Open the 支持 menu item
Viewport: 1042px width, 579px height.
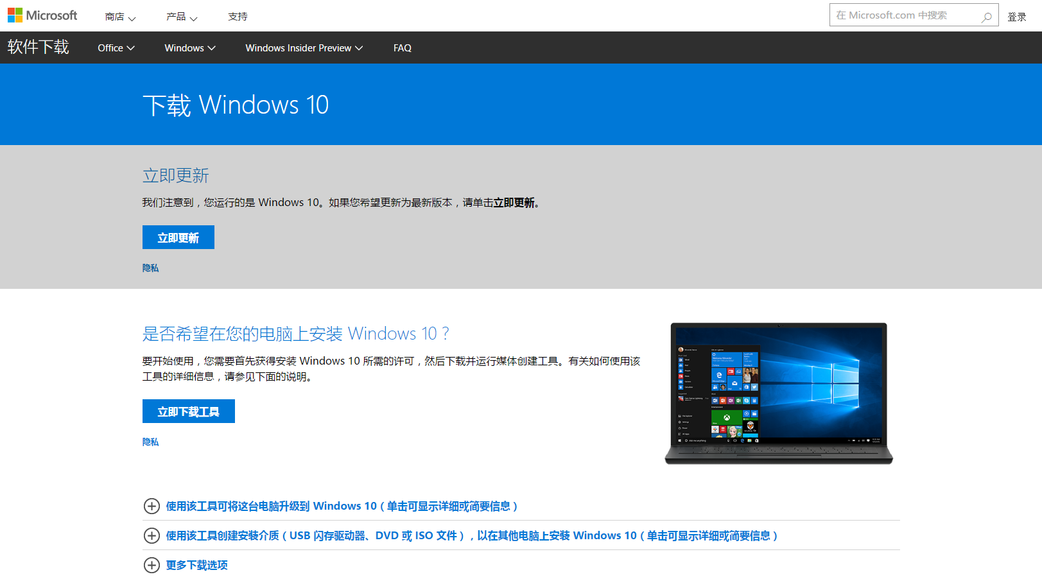point(238,16)
